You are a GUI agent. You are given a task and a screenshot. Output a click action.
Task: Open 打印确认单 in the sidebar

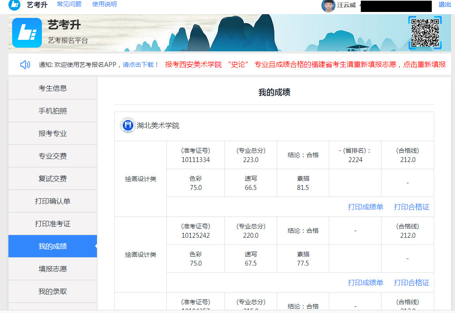(53, 201)
